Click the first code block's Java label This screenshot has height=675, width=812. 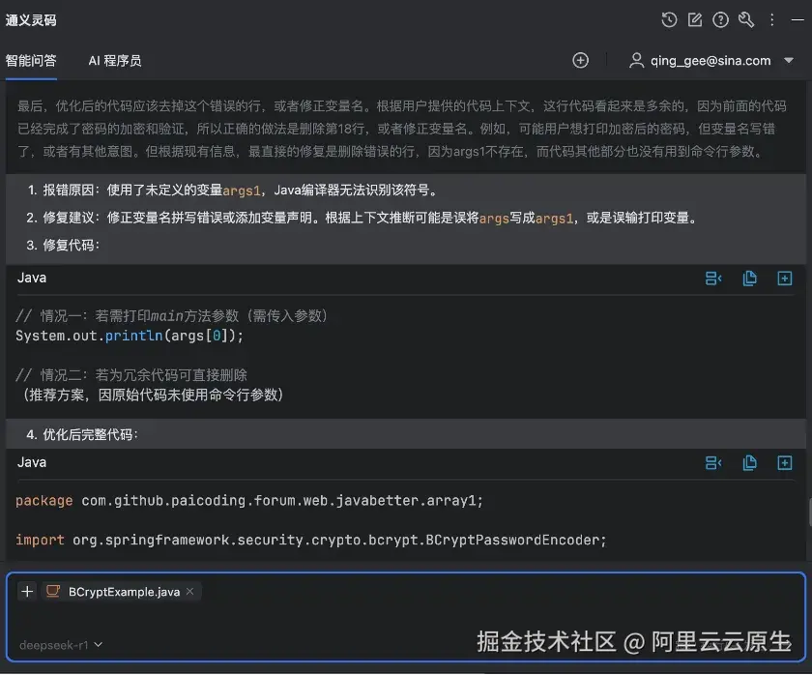coord(32,278)
